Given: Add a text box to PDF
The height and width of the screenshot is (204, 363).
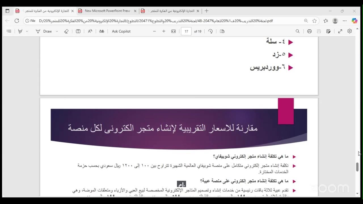Looking at the screenshot, I should (x=78, y=31).
